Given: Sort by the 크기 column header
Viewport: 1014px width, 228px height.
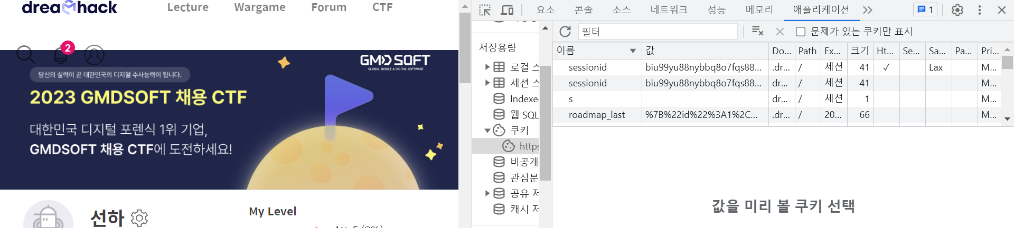Looking at the screenshot, I should (860, 51).
